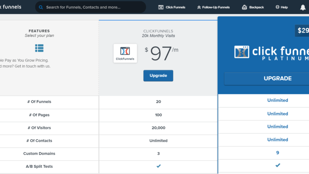Click the $97/m price
Image resolution: width=309 pixels, height=174 pixels.
pos(161,53)
